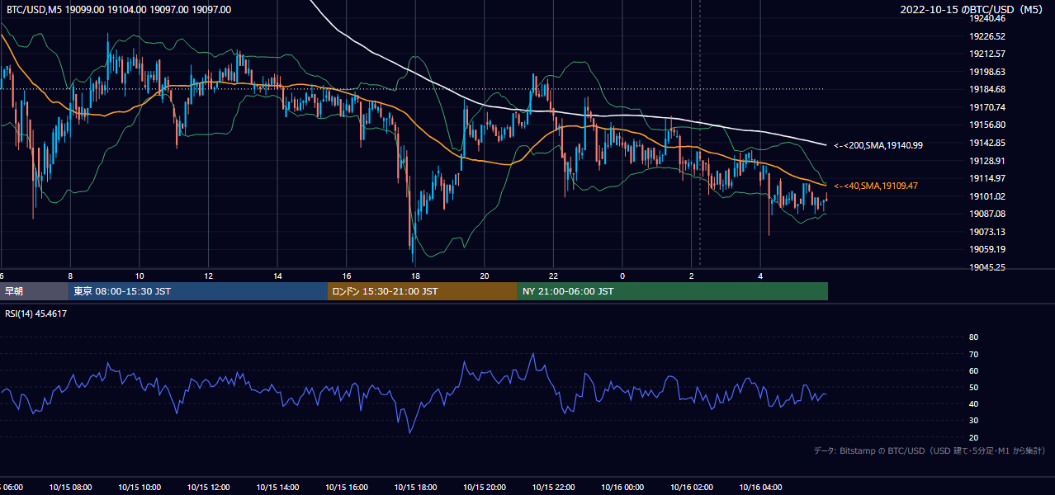Click chart hour tick 0
Screen dimensions: 1055x495
622,276
